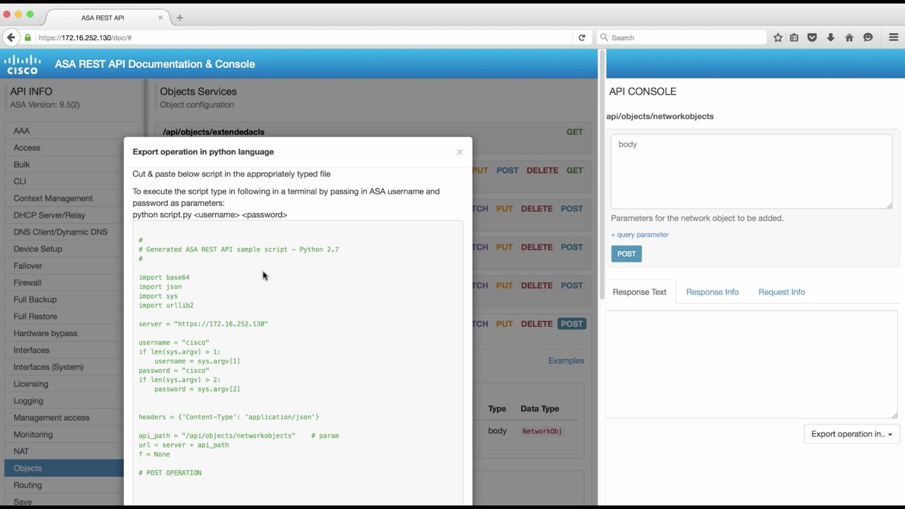Go to the home page icon
The height and width of the screenshot is (509, 905).
tap(849, 37)
